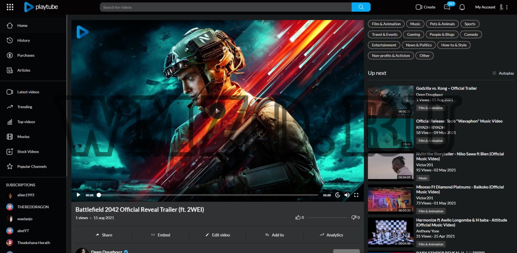Enter fullscreen with the fullscreen icon
Screen dimensions: 517x253
click(356, 195)
